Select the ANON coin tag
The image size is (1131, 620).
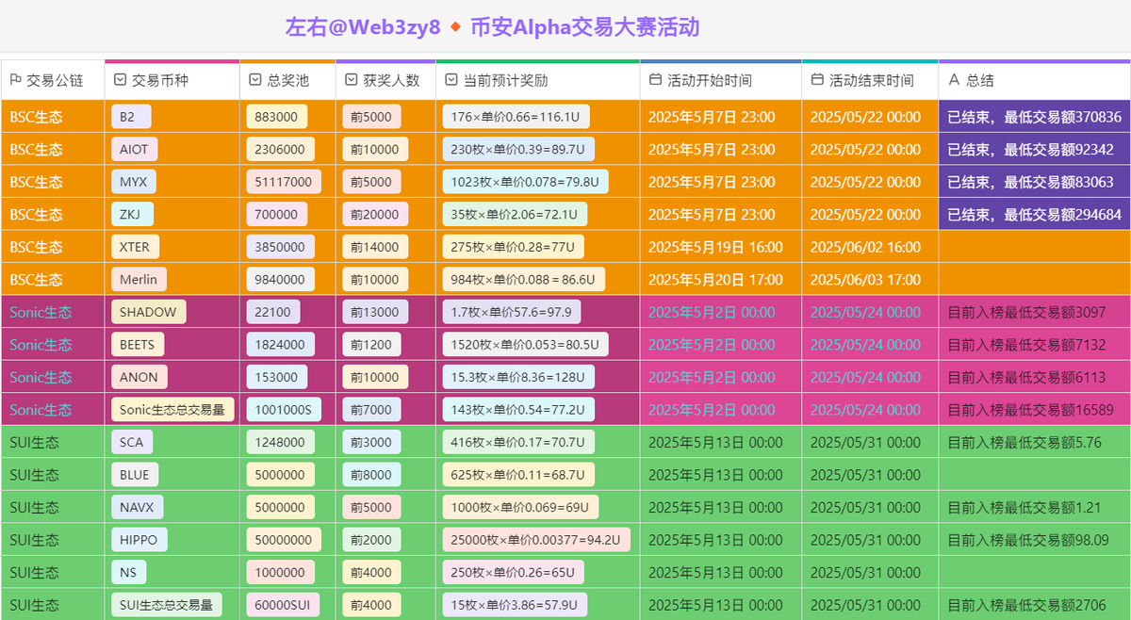(x=139, y=377)
